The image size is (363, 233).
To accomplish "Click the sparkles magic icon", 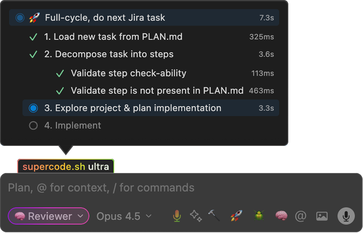I will [196, 216].
